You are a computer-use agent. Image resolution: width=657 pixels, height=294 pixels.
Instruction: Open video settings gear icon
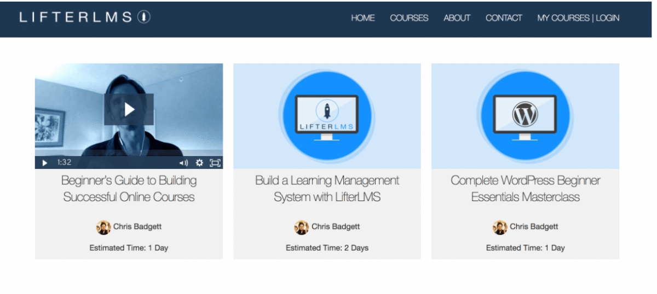pos(199,163)
